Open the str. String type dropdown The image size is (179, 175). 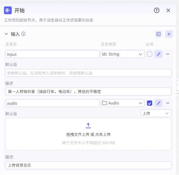point(123,54)
